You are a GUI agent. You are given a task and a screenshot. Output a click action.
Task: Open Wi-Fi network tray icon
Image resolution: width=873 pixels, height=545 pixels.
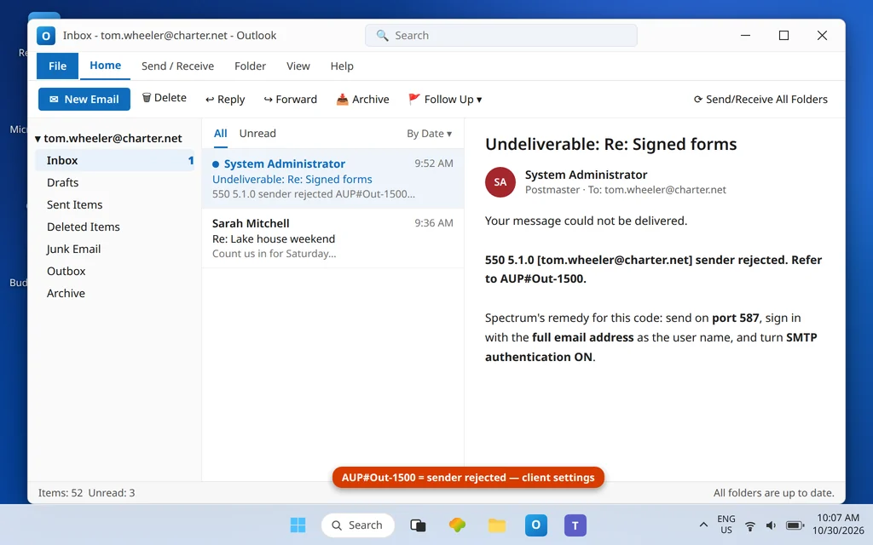pos(750,525)
